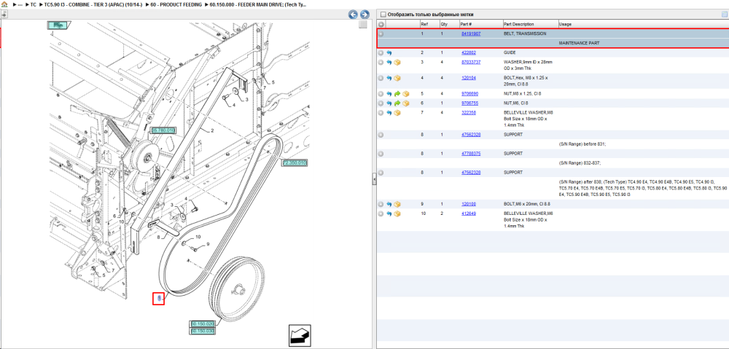The height and width of the screenshot is (349, 729).
Task: Click plus icon for NUT 9706755
Action: (381, 103)
